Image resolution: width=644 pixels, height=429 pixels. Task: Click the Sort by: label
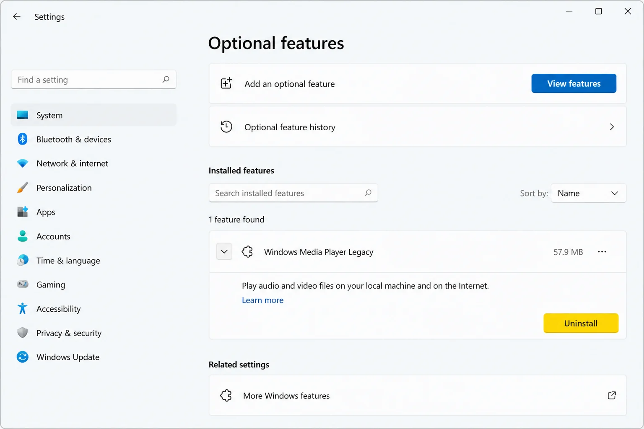click(x=534, y=193)
